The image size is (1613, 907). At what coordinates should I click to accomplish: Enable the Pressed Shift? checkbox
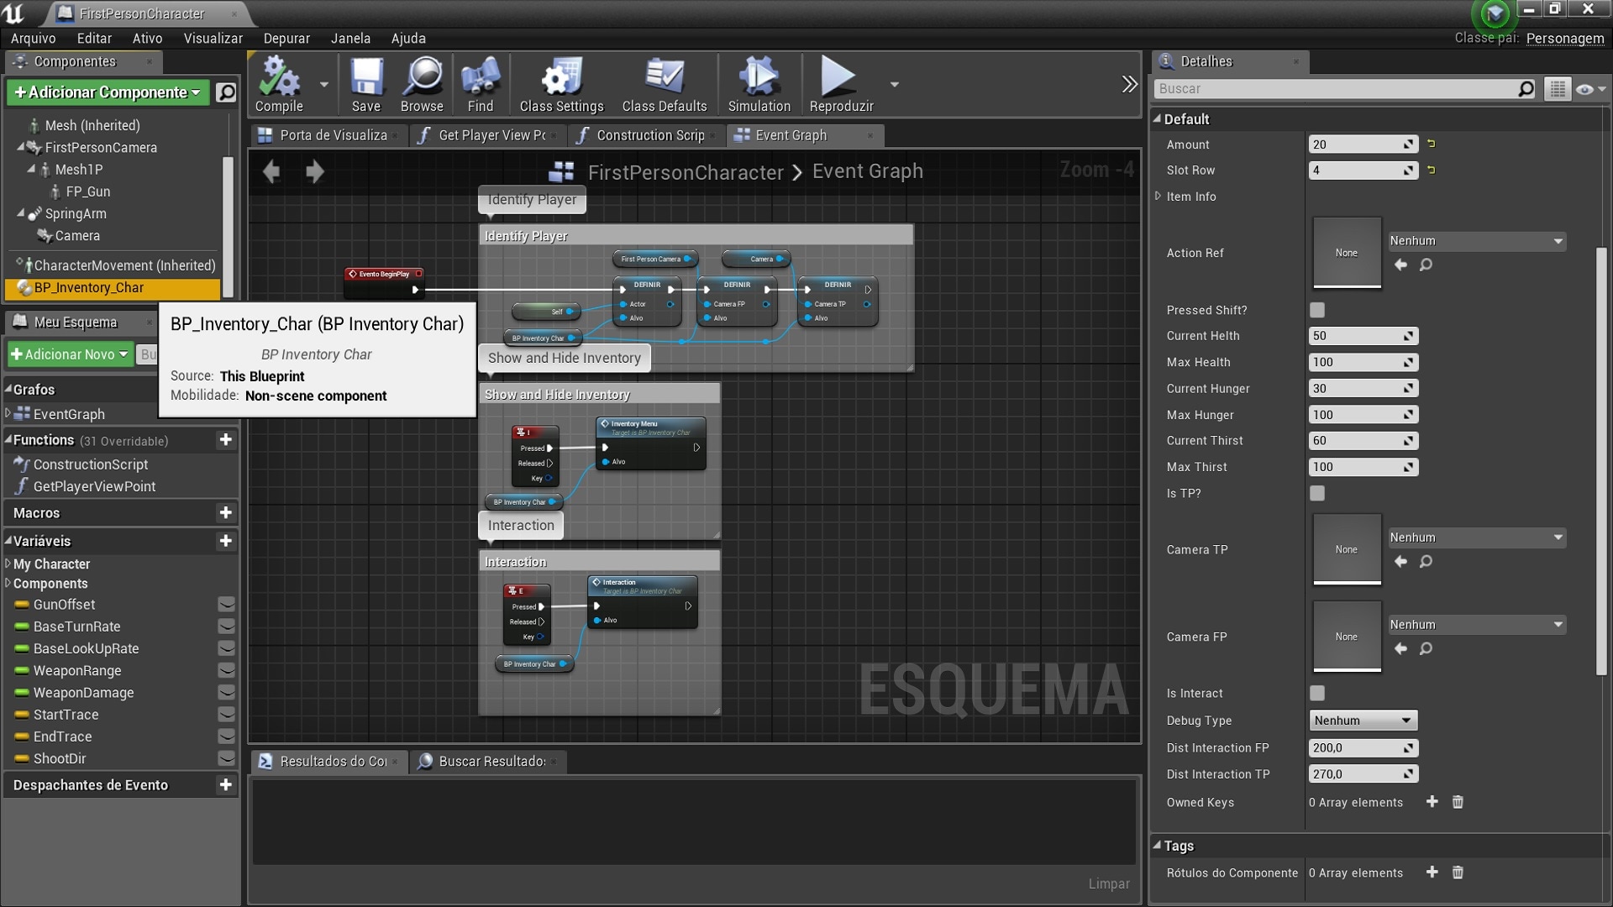pyautogui.click(x=1316, y=309)
